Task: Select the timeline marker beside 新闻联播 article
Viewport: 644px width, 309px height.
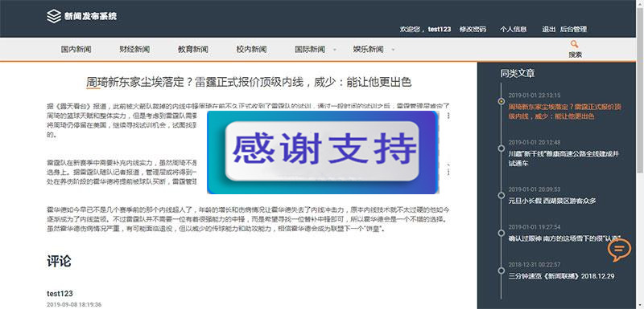Action: (x=501, y=270)
